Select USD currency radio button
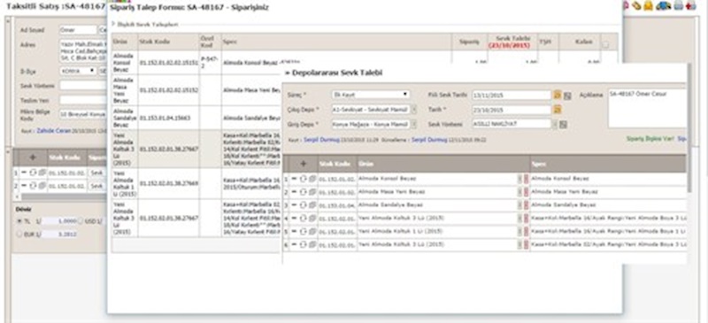The width and height of the screenshot is (708, 323). (x=81, y=221)
